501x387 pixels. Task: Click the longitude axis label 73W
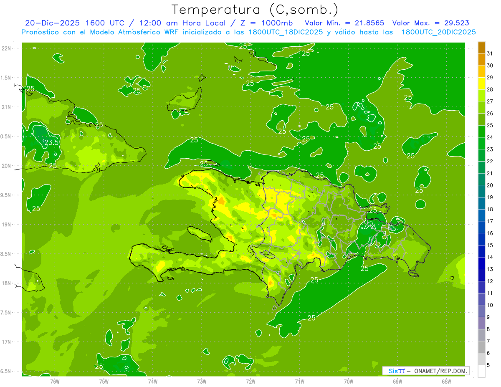[x=202, y=381]
